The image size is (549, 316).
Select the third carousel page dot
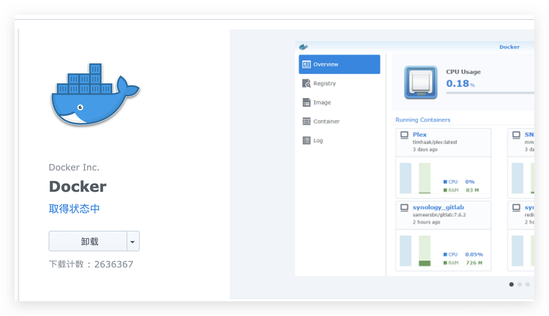pyautogui.click(x=528, y=284)
